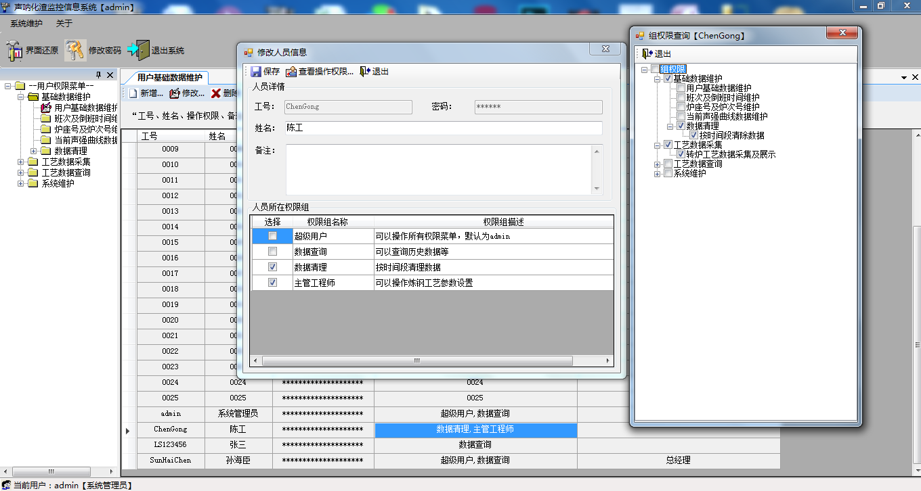Screen dimensions: 921x491
Task: Toggle the 组权限 root checkbox in the permission tree
Action: [x=655, y=69]
